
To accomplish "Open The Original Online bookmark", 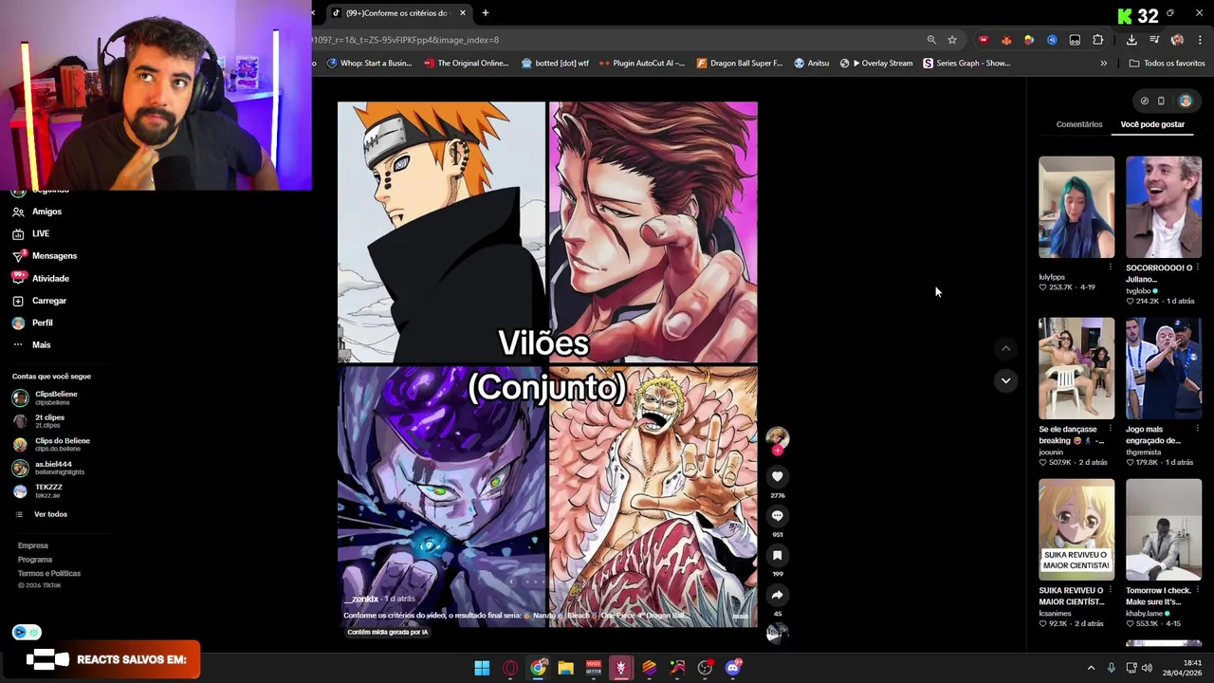I will tap(467, 64).
